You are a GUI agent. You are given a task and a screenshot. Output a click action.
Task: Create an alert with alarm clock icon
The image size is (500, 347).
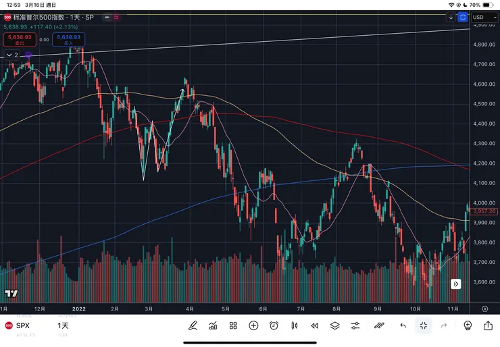(x=274, y=325)
